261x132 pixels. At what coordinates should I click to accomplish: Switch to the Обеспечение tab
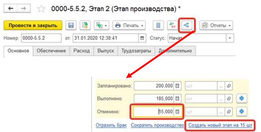pos(51,51)
